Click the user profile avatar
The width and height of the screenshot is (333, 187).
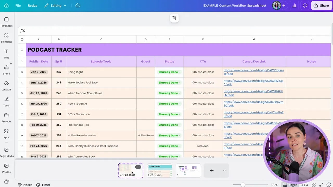tap(276, 5)
